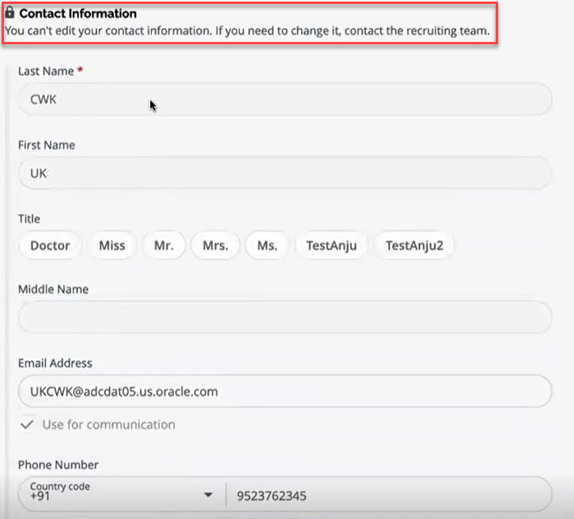Click the +91 country code value
Image resolution: width=574 pixels, height=519 pixels.
40,497
